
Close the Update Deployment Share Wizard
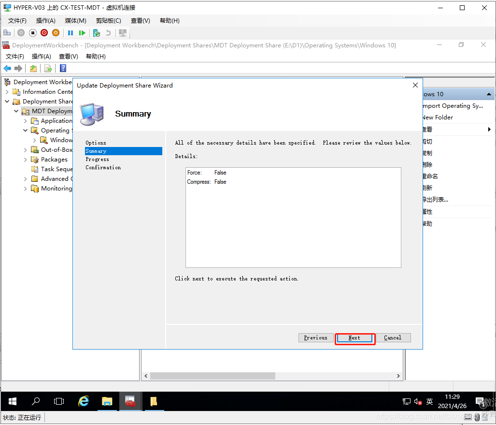coord(415,85)
